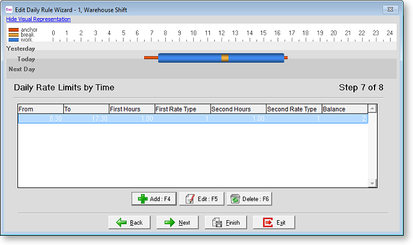This screenshot has width=413, height=245.
Task: Click the green plus Add icon
Action: (x=142, y=198)
